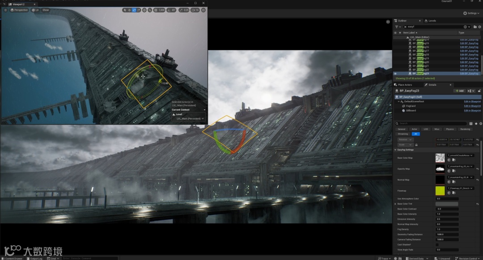The width and height of the screenshot is (483, 260).
Task: Open Viewport 2 hamburger options menu
Action: click(x=5, y=10)
